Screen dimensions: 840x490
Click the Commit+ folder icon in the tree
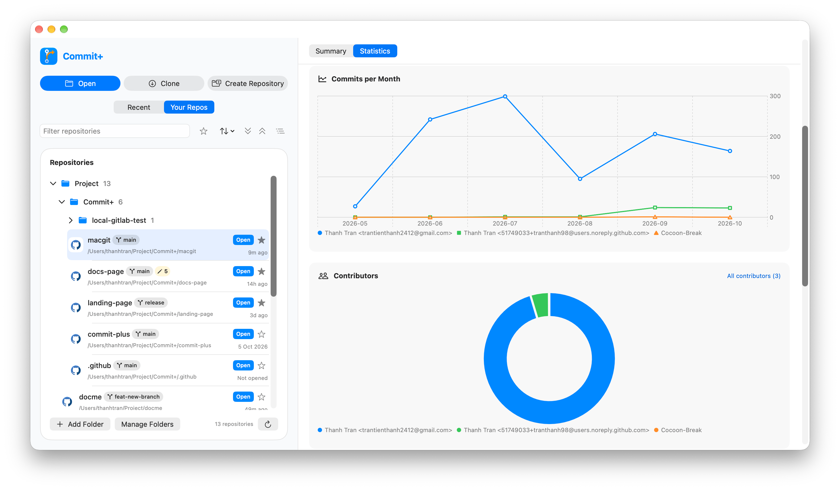click(74, 202)
